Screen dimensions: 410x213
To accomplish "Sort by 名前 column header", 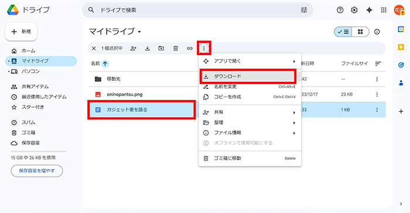I will pyautogui.click(x=95, y=64).
